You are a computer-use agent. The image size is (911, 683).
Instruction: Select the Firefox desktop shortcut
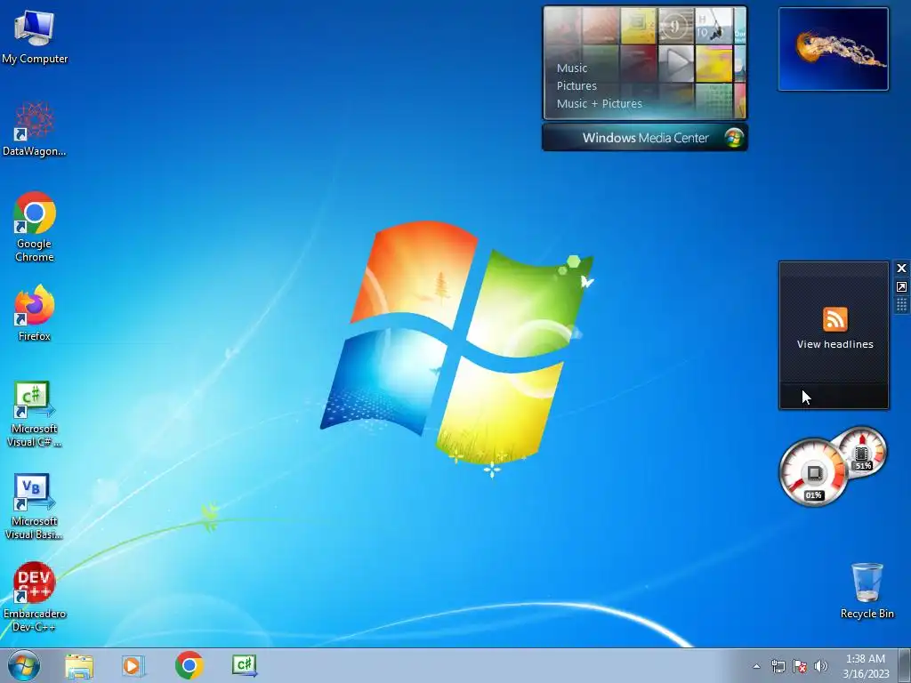point(35,312)
